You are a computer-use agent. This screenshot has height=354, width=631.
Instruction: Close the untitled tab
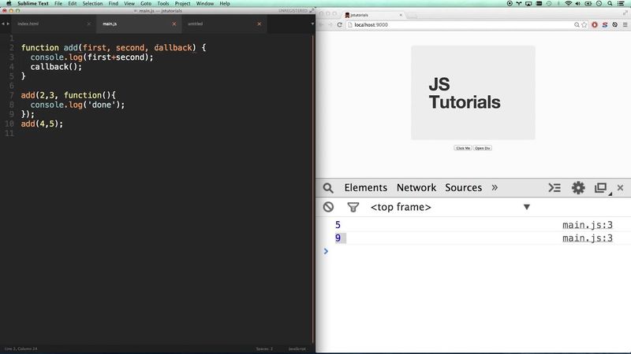coord(259,24)
